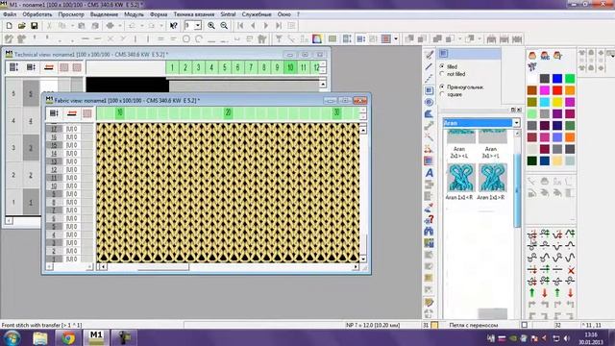Click row 12 label in Fabric view
This screenshot has height=346, width=615.
tap(54, 169)
